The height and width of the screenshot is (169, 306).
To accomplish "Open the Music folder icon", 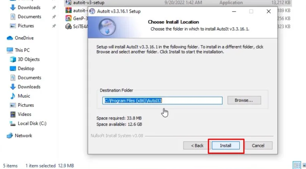I will (13, 96).
